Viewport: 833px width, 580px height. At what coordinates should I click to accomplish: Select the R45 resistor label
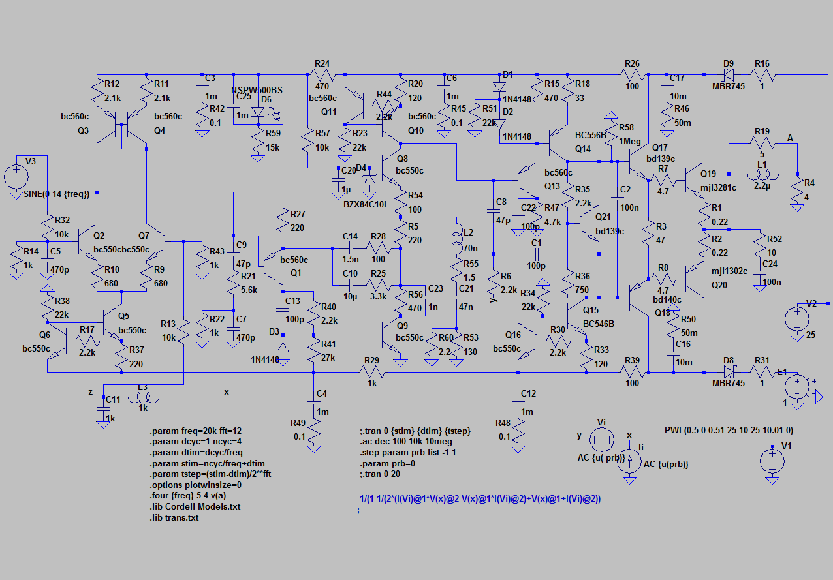click(x=458, y=108)
